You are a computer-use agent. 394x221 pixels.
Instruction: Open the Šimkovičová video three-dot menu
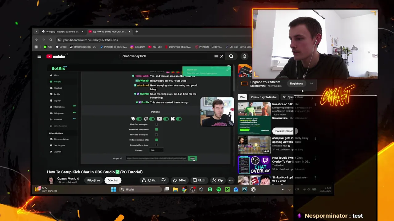315,178
